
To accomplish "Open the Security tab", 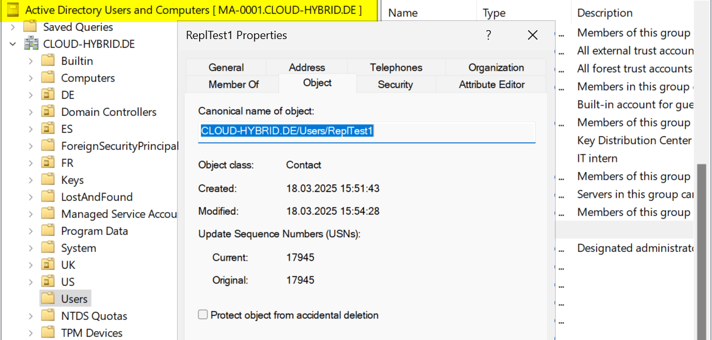I will point(395,84).
